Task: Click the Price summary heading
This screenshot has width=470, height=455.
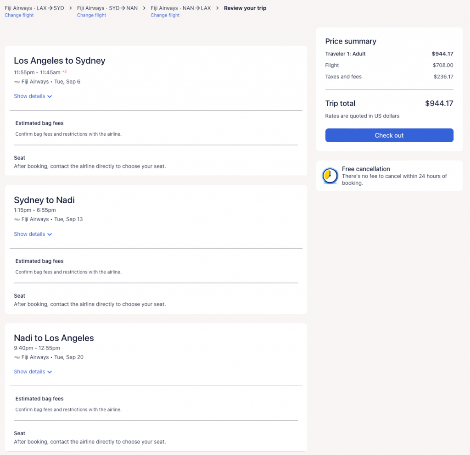Action: click(x=351, y=41)
